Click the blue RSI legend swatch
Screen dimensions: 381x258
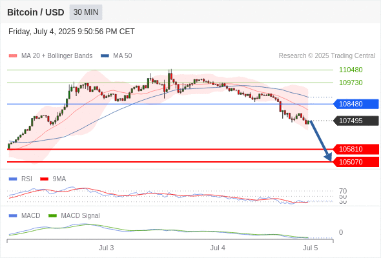click(13, 179)
